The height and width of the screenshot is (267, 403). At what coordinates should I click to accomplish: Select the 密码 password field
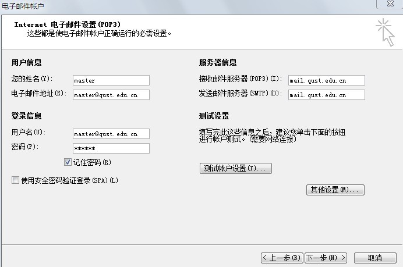(x=111, y=148)
